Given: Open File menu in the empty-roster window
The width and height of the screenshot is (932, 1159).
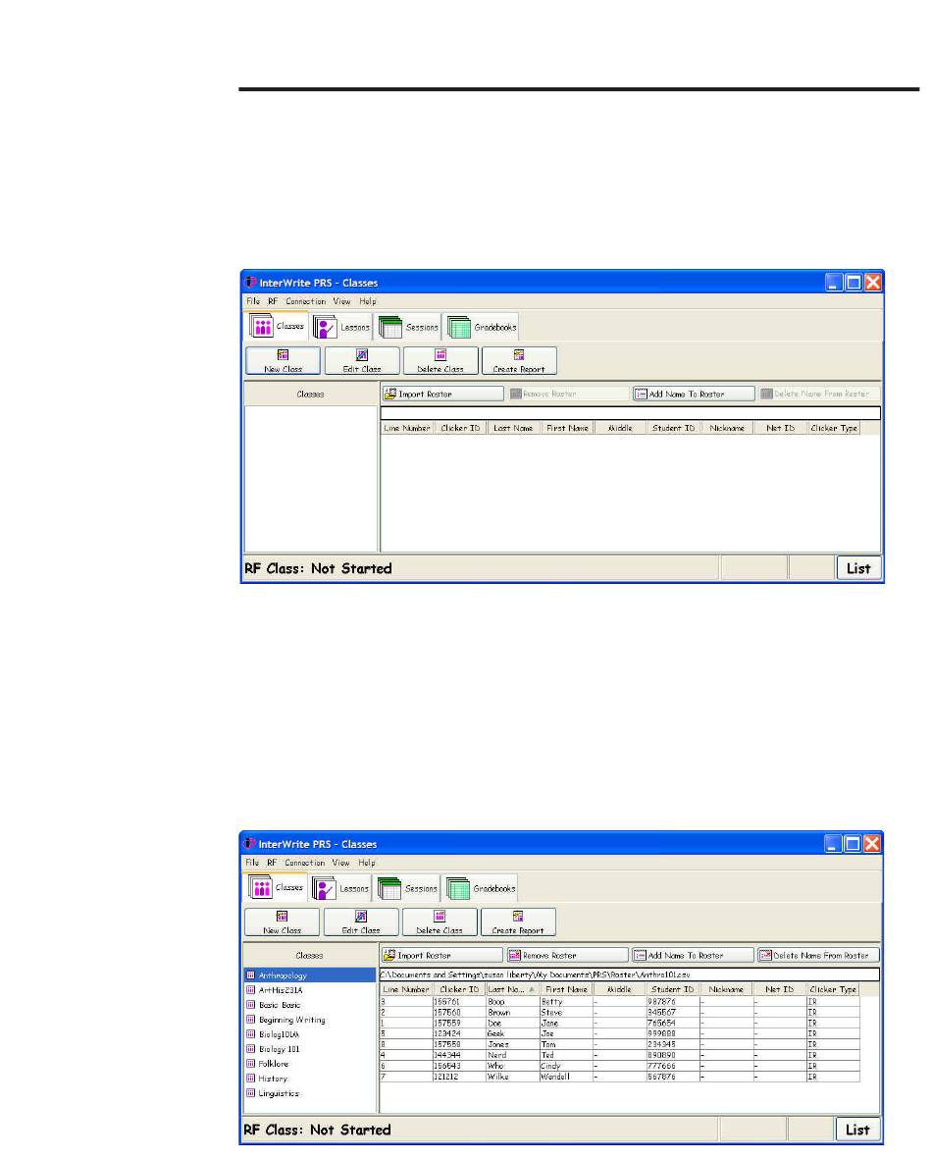Looking at the screenshot, I should tap(253, 301).
